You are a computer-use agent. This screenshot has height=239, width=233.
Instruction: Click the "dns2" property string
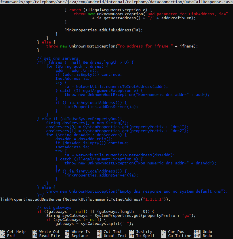[x=177, y=131]
